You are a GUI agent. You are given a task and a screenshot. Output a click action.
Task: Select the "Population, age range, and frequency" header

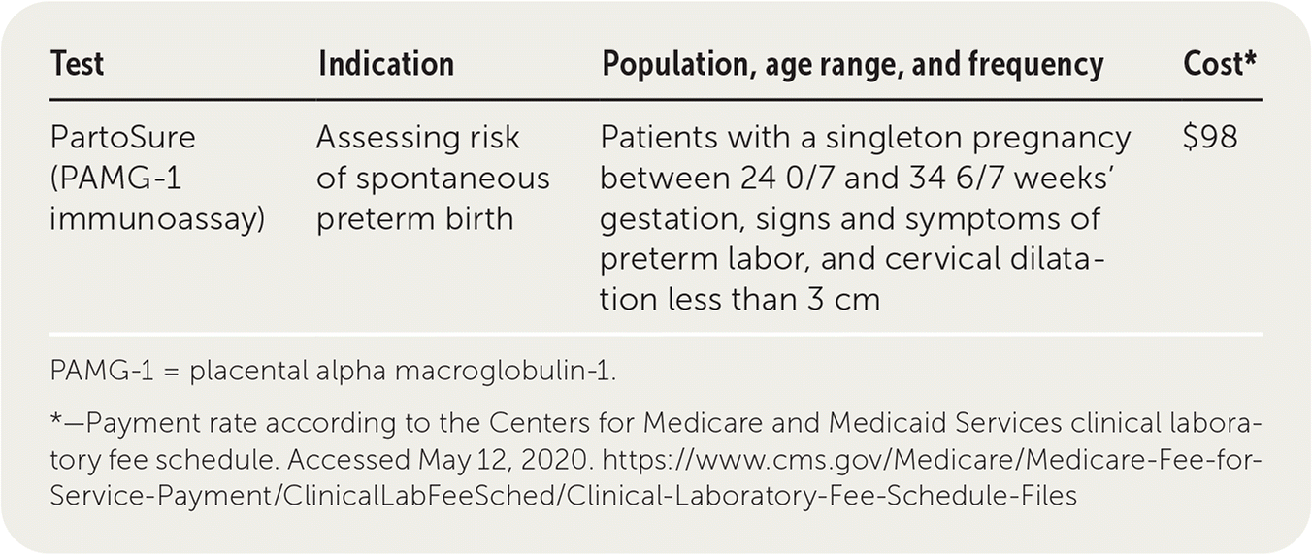click(x=852, y=64)
